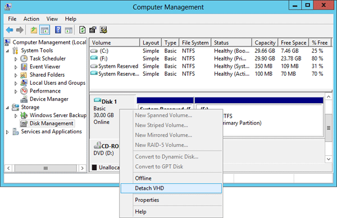
Task: Click the (F:) volume drive icon
Action: pos(94,58)
